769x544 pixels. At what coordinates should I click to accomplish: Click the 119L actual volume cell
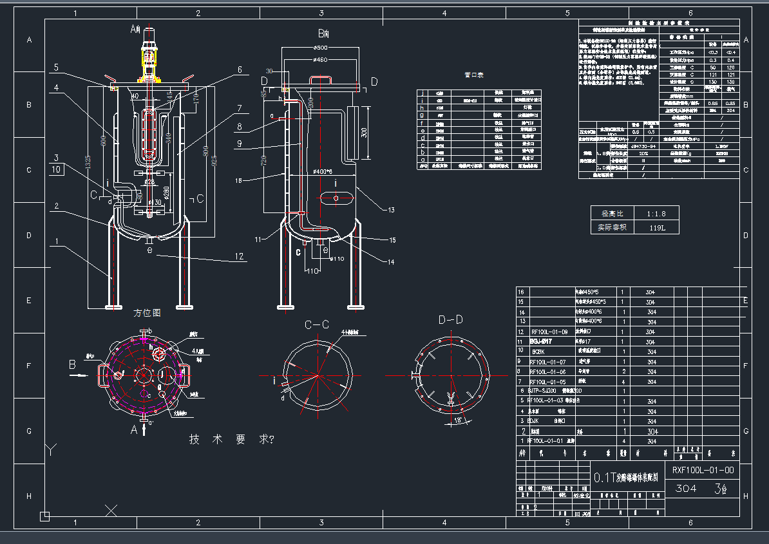pos(657,227)
